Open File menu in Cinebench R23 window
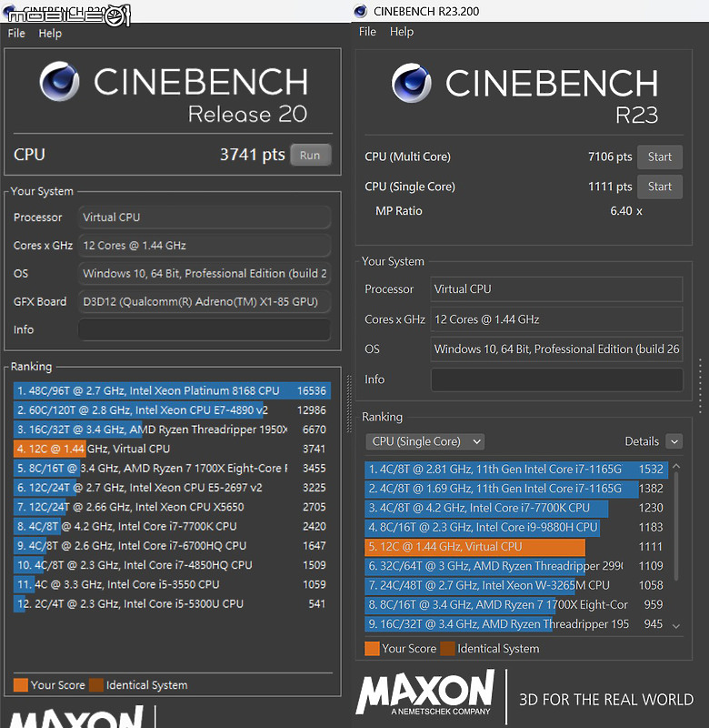The height and width of the screenshot is (728, 709). pyautogui.click(x=367, y=32)
